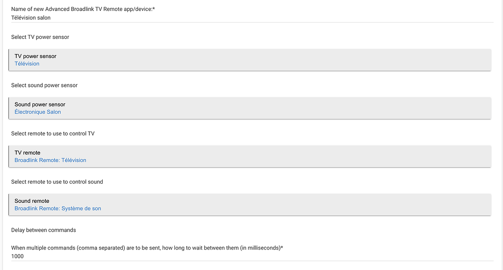503x270 pixels.
Task: Click the "Sound remote" title inside its box
Action: click(32, 201)
